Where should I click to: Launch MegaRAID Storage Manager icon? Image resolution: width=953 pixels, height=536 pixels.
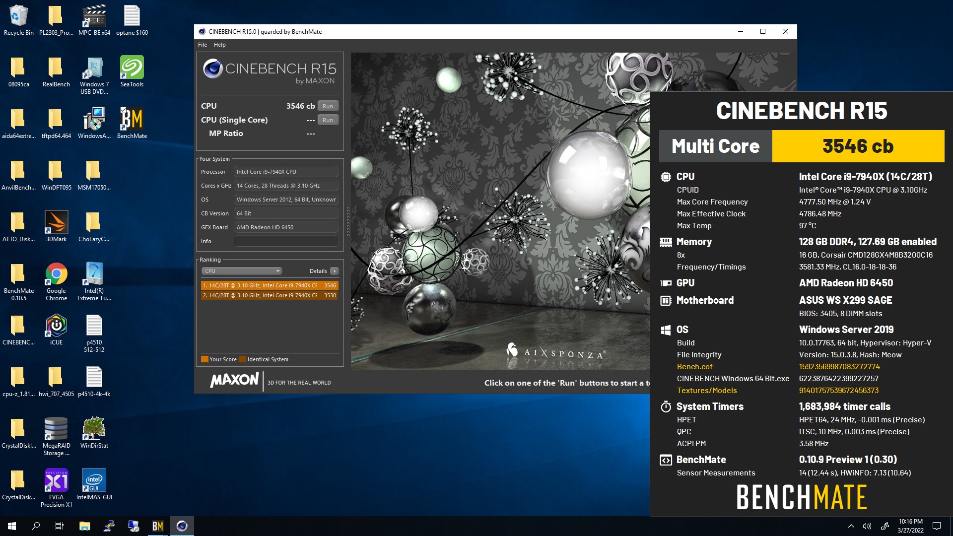click(56, 436)
